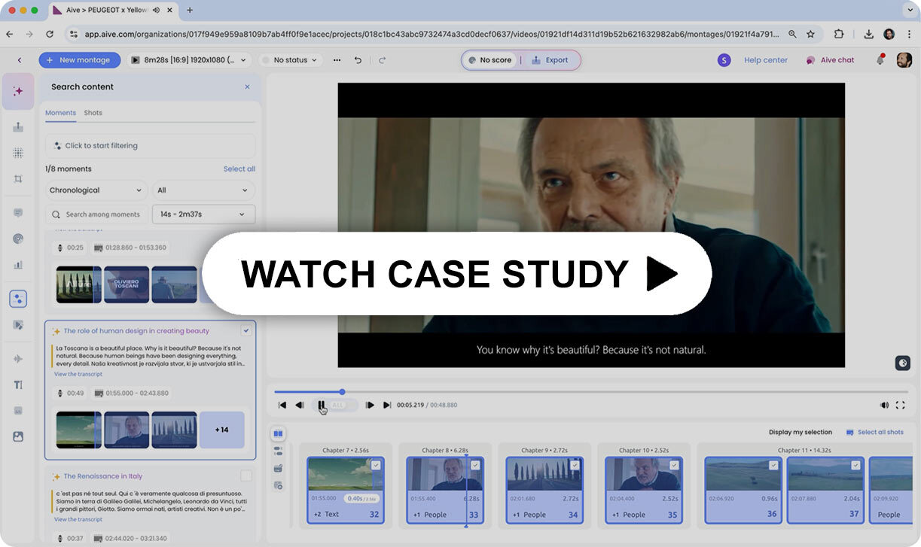
Task: Uncheck shot 37 in Chapter 11
Action: pyautogui.click(x=856, y=466)
